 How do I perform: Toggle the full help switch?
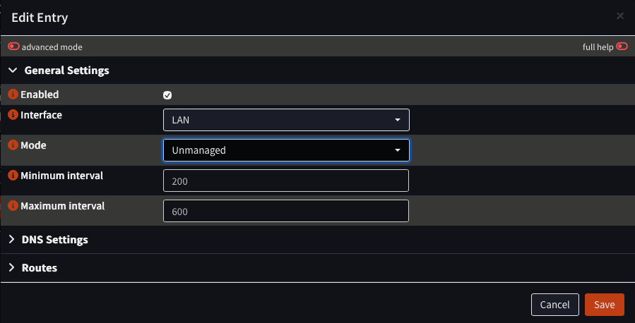622,47
